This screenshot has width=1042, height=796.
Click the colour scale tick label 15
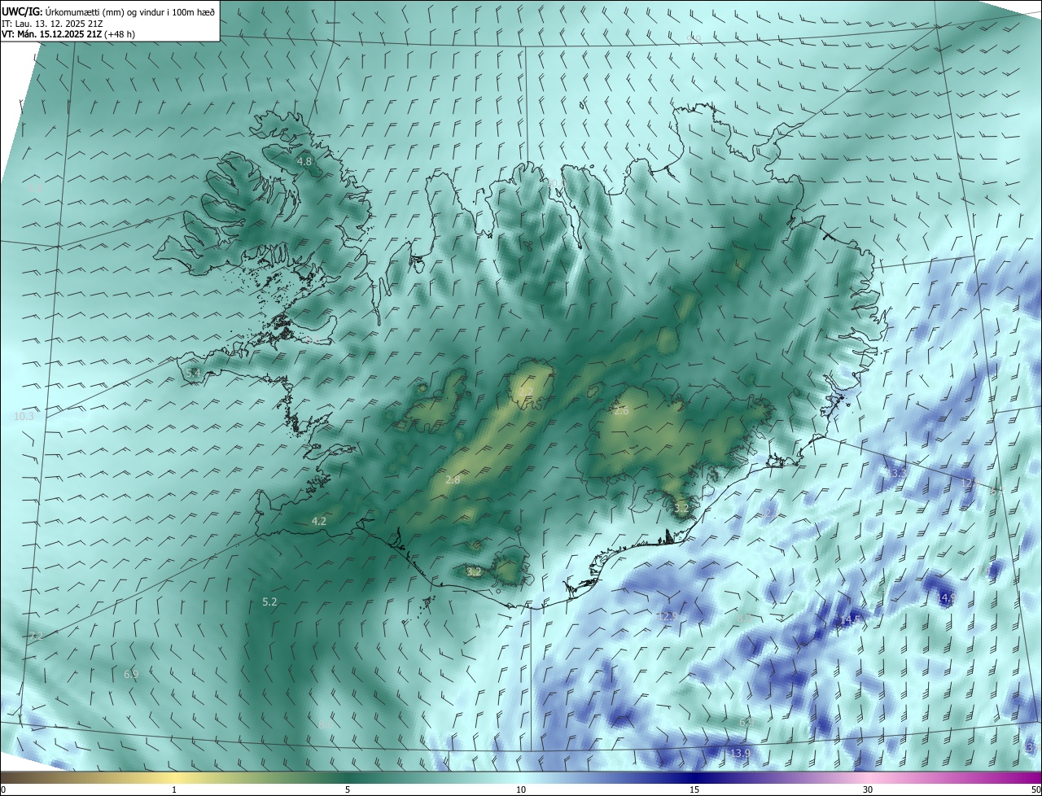pos(694,789)
